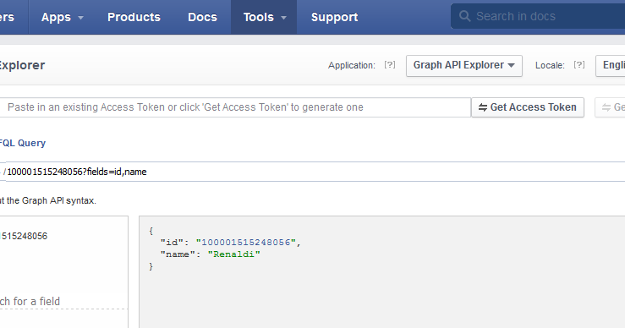
Task: Open the Tools dropdown menu
Action: (264, 17)
